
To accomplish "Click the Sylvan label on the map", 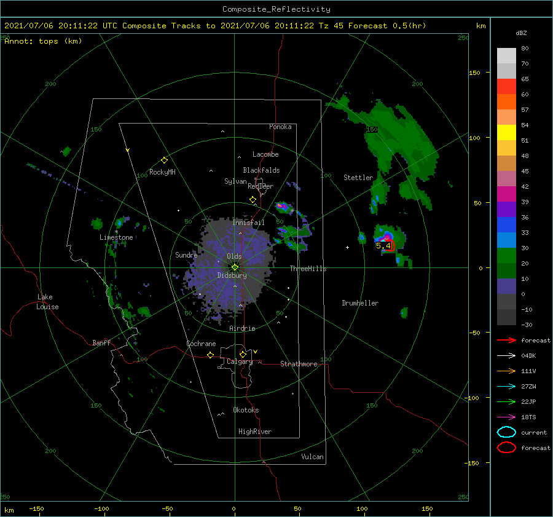I will pos(235,181).
